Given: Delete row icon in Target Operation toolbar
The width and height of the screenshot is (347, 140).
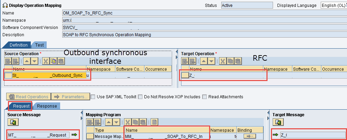Looking at the screenshot, I should [x=192, y=61].
